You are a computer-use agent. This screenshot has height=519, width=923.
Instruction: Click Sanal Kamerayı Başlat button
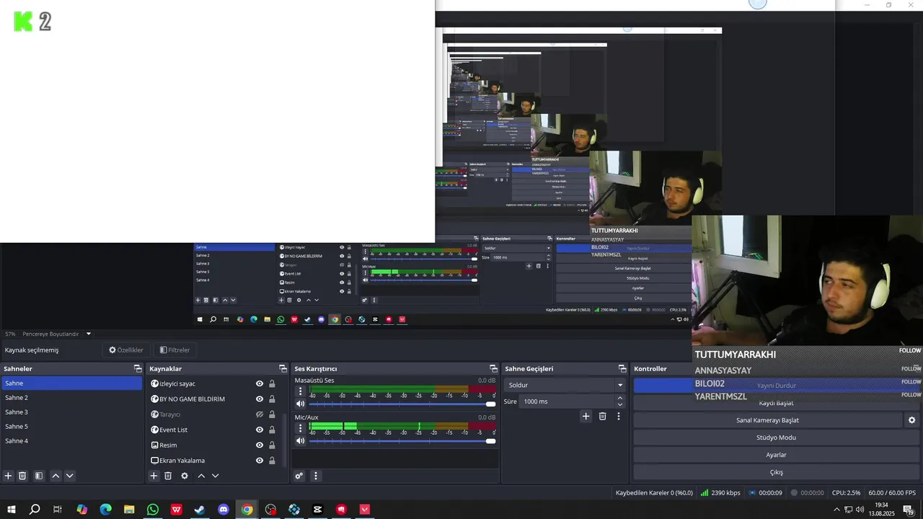click(767, 420)
